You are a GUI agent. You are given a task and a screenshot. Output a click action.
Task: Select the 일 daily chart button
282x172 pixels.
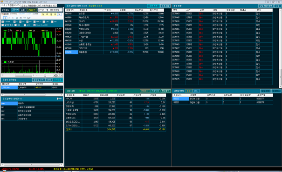pyautogui.click(x=43, y=14)
